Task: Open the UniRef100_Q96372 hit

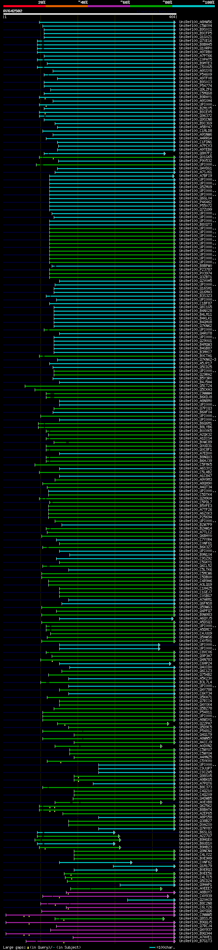Action: click(196, 116)
